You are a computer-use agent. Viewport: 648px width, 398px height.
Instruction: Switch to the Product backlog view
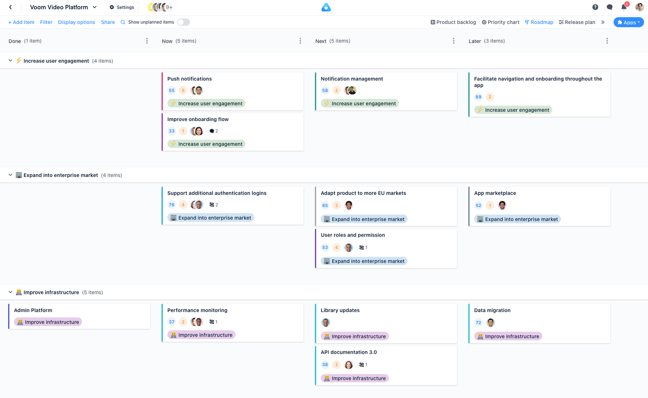click(453, 22)
